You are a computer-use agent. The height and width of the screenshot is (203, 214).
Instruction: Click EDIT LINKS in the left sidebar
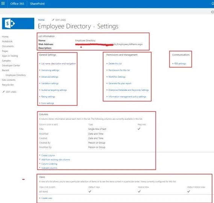[x=11, y=92]
